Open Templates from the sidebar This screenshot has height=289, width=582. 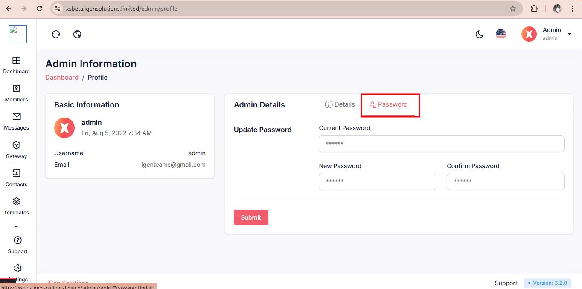(16, 202)
